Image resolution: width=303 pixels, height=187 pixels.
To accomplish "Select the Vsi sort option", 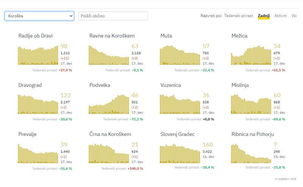I will tap(294, 16).
